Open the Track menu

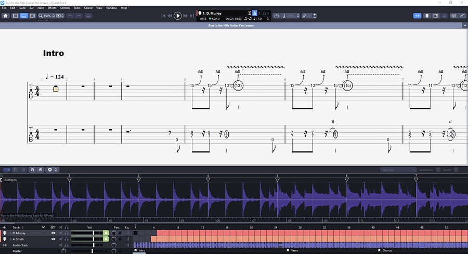[22, 8]
